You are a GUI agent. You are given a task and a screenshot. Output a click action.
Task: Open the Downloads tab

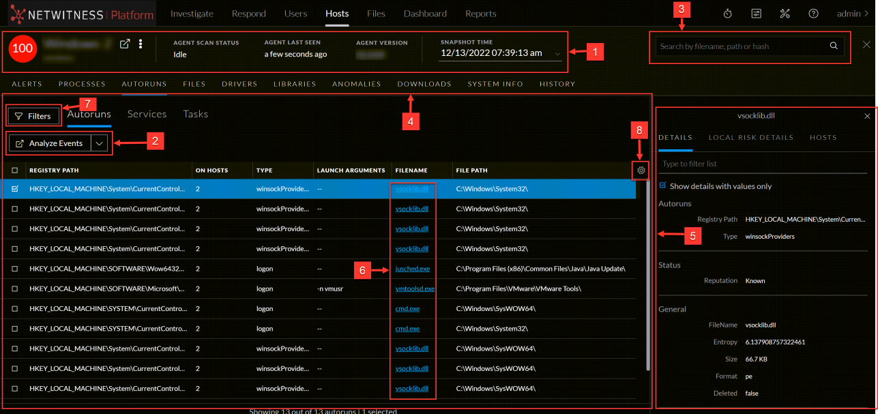[x=424, y=83]
